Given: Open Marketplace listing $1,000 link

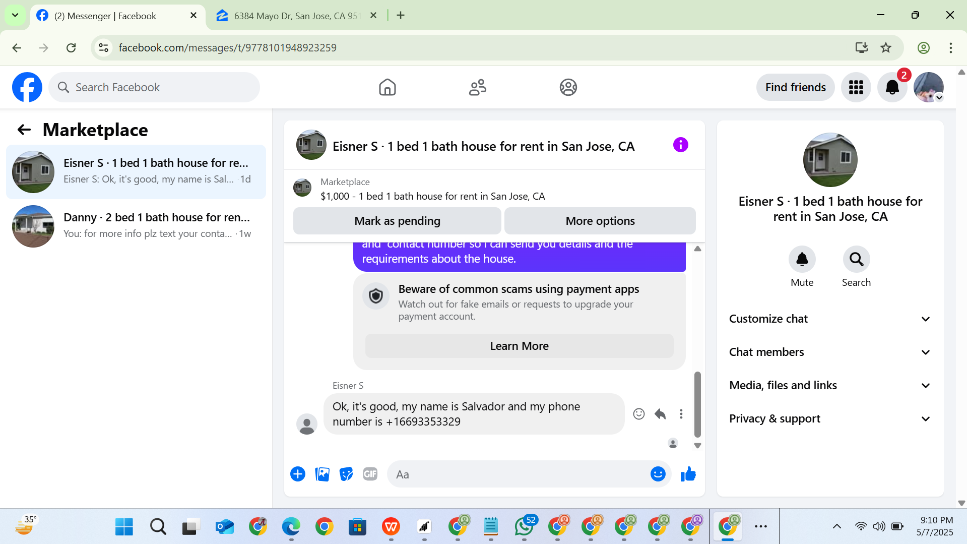Looking at the screenshot, I should click(433, 196).
